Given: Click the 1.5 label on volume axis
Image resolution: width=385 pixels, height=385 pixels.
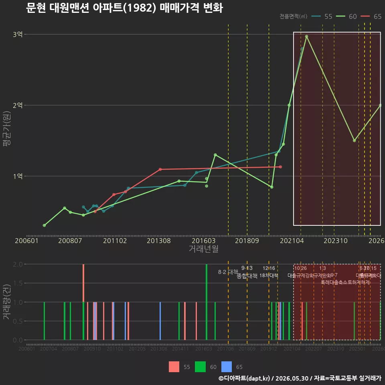Looking at the screenshot, I should coord(18,283).
